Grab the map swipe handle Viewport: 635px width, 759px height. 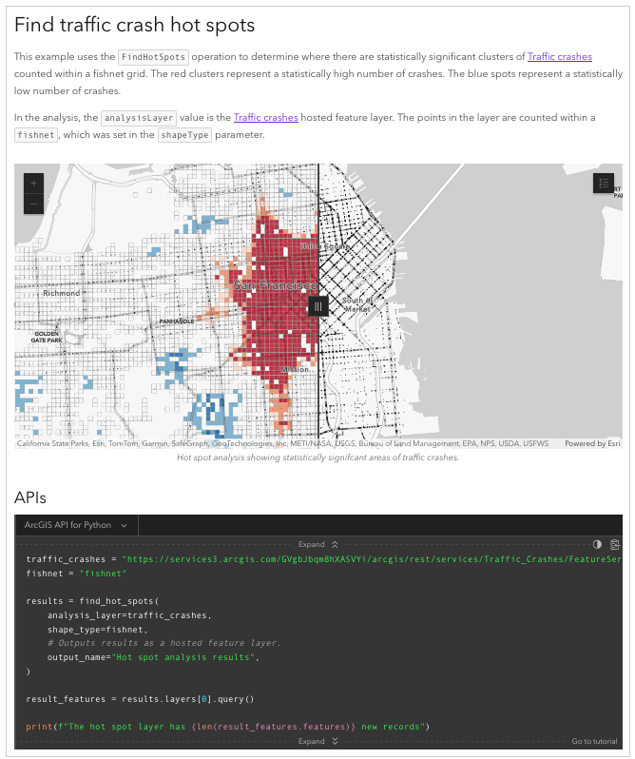pyautogui.click(x=318, y=306)
